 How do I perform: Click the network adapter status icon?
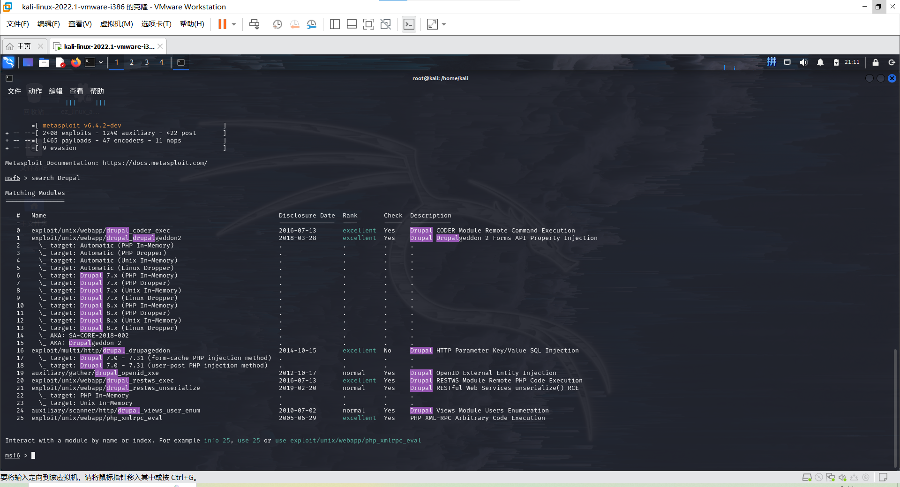point(831,477)
